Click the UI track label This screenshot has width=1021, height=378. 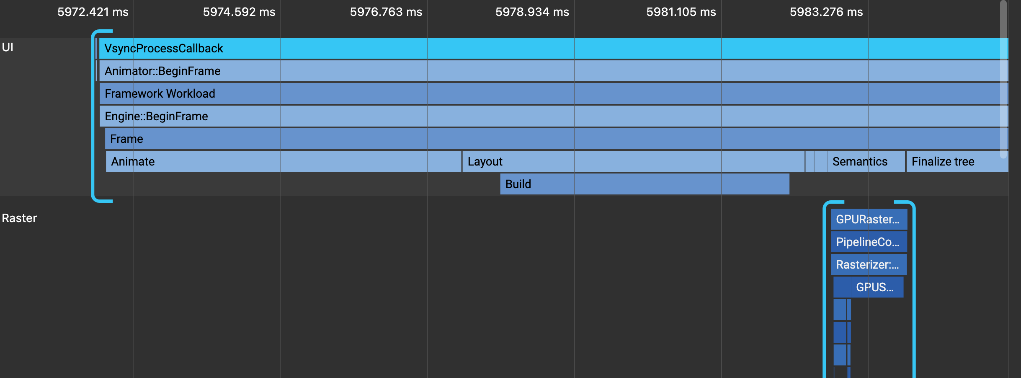[x=8, y=47]
